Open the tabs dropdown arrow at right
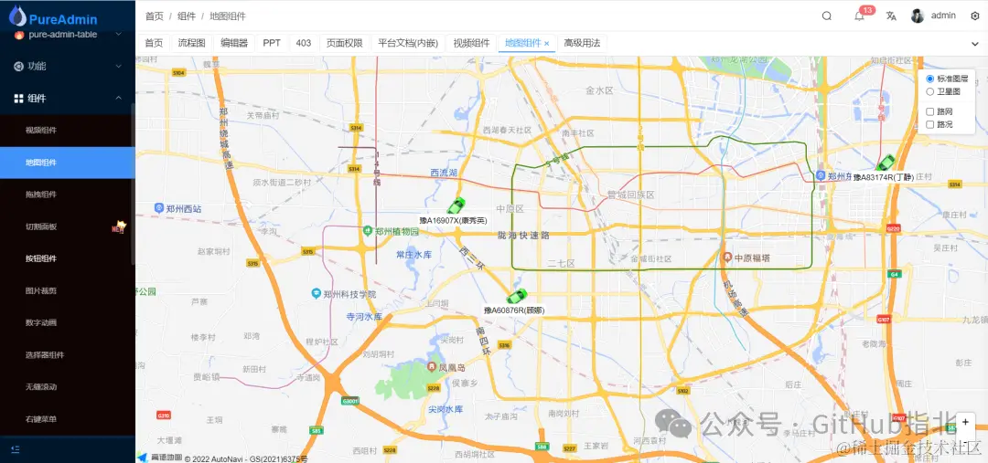988x463 pixels. (x=975, y=44)
